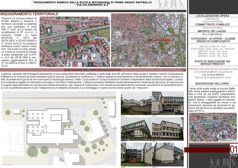Click the Ing. Andrea Muoio name text
The image size is (238, 168).
click(x=213, y=75)
